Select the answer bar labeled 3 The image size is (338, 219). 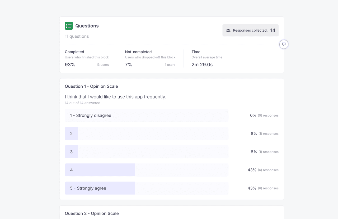click(x=147, y=152)
